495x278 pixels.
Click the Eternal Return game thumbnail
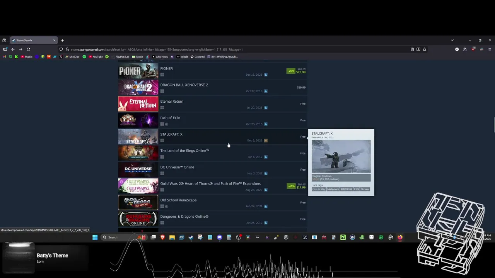pos(138,104)
